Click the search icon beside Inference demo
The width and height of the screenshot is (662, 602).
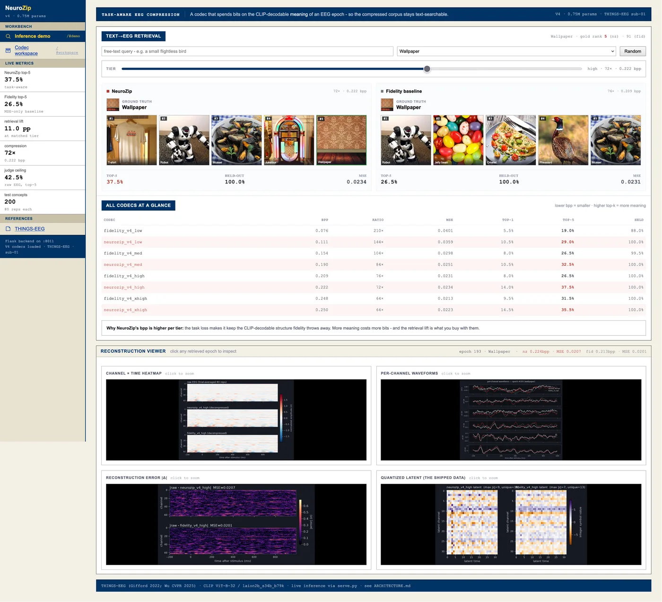[x=8, y=36]
